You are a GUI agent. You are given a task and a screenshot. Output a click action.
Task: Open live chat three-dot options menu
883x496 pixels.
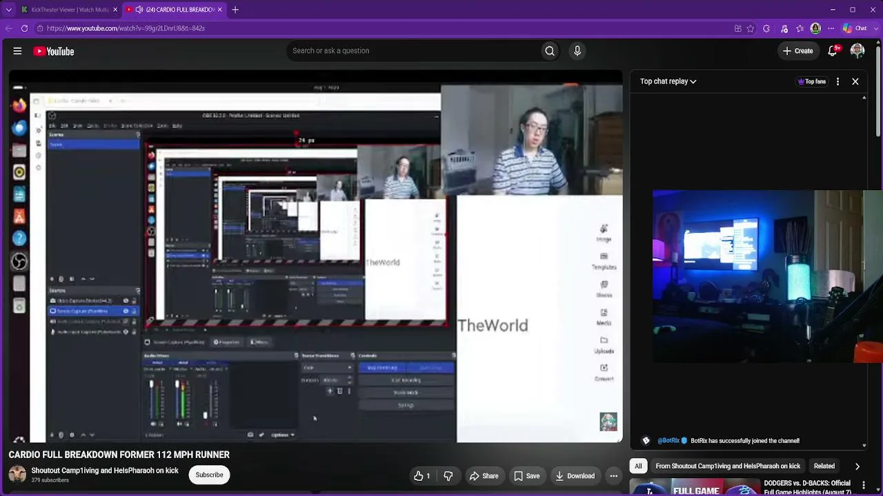[x=837, y=81]
